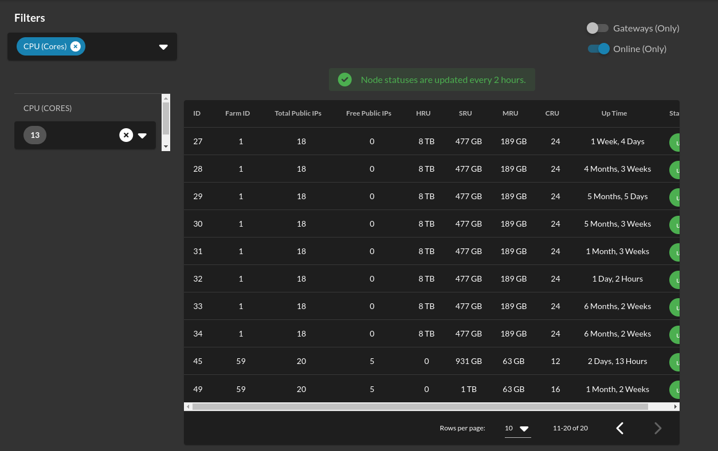This screenshot has width=718, height=451.
Task: Open the Rows per page dropdown
Action: 517,428
